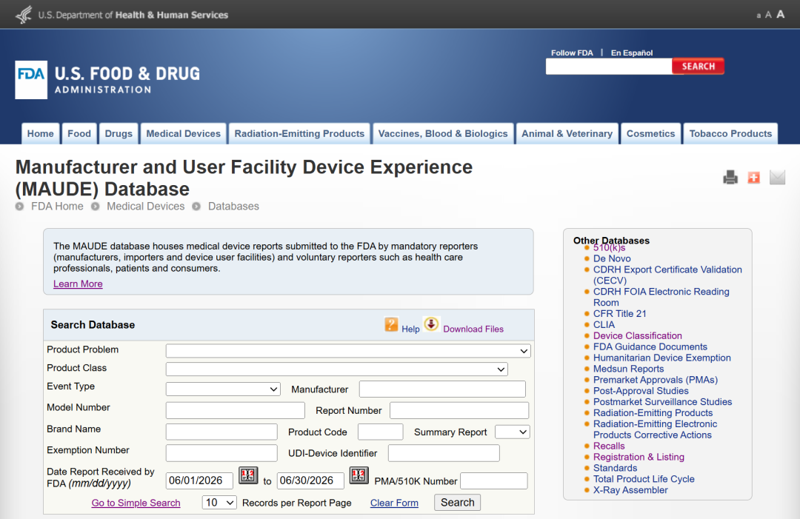Click the Search button in the form
The height and width of the screenshot is (519, 800).
(457, 503)
